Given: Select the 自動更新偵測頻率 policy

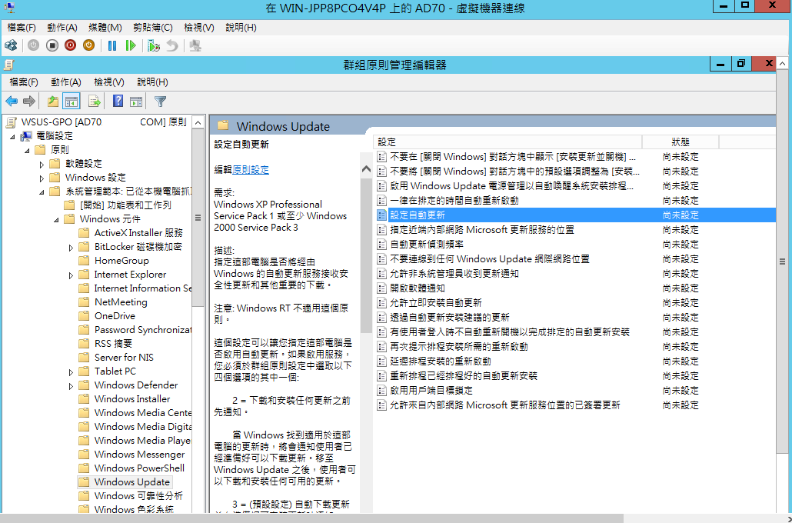Looking at the screenshot, I should [x=575, y=245].
